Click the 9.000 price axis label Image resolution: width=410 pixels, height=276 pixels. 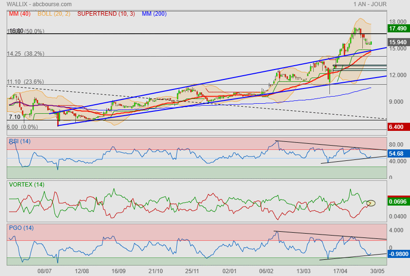(396, 102)
